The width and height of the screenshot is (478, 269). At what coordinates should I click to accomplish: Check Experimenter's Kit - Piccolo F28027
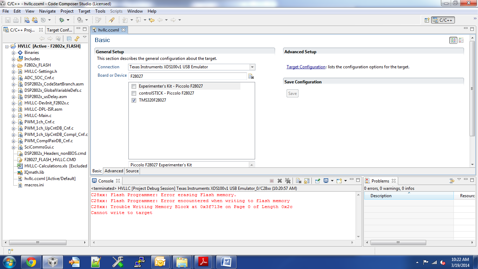[133, 86]
